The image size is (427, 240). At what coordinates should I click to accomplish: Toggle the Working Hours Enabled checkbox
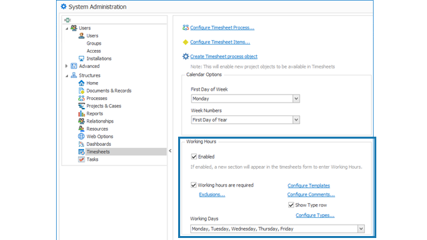pyautogui.click(x=194, y=157)
